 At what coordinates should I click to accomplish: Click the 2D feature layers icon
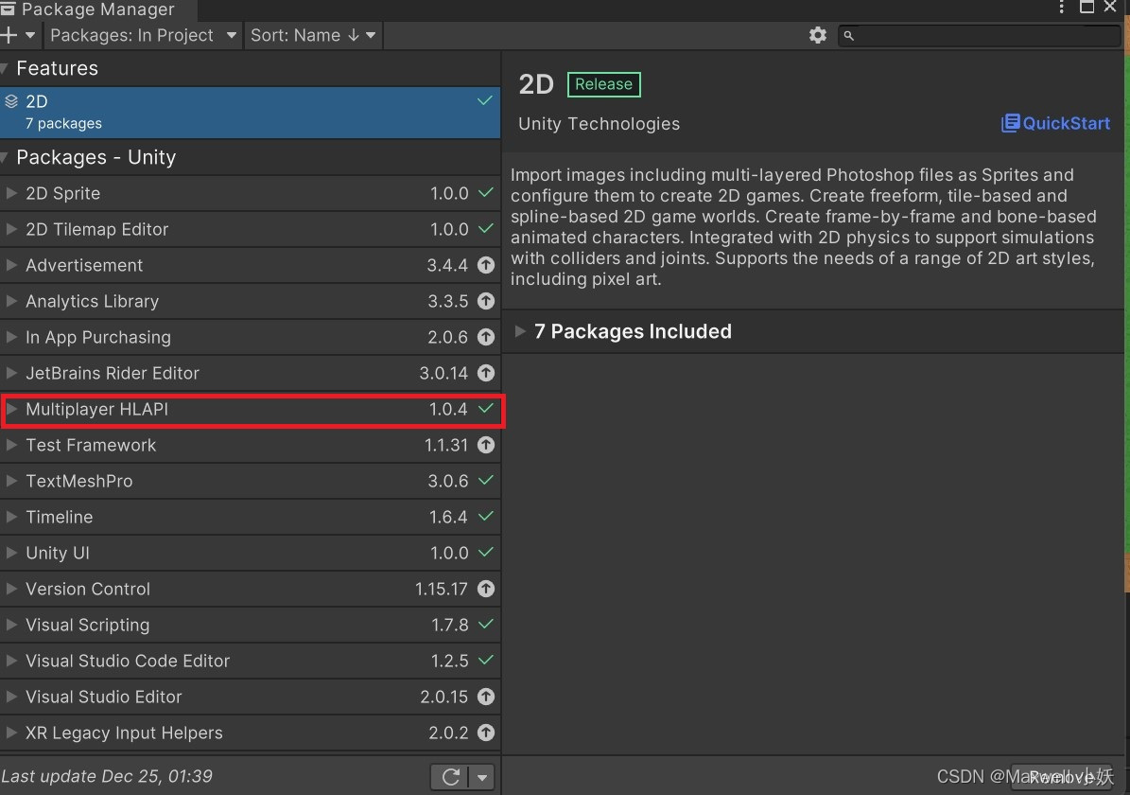(x=11, y=101)
